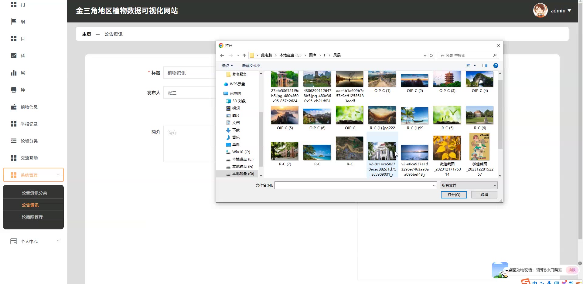Click the 文件名 input field
Screen dimensions: 583x284
tap(354, 185)
